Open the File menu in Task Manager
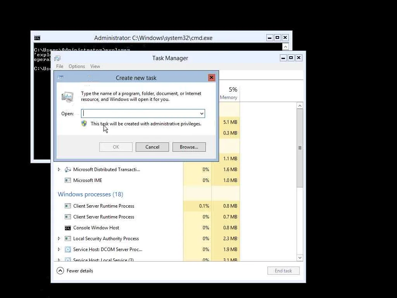This screenshot has height=298, width=397. [x=60, y=66]
